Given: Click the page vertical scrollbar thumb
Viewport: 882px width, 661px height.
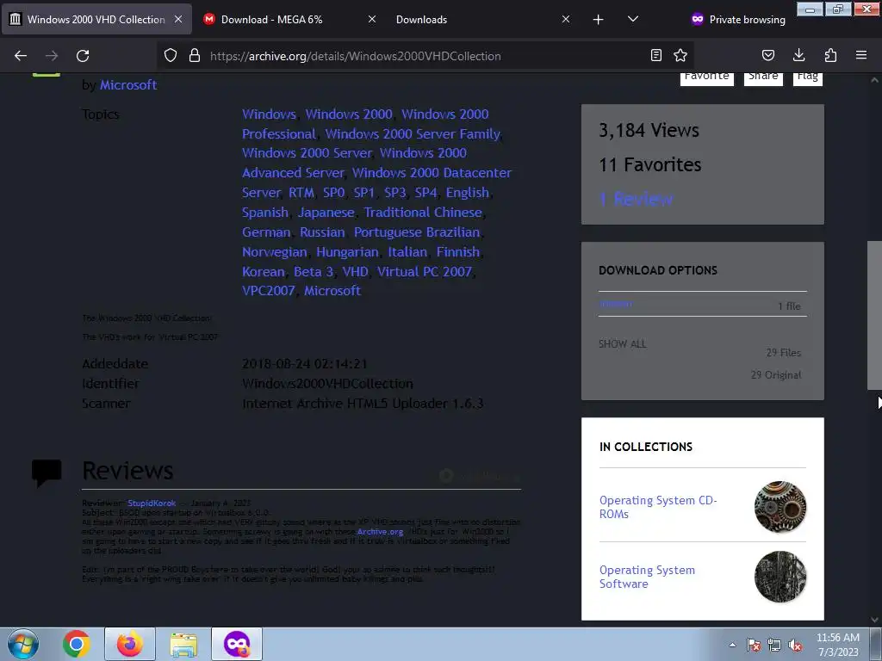Looking at the screenshot, I should [x=874, y=315].
